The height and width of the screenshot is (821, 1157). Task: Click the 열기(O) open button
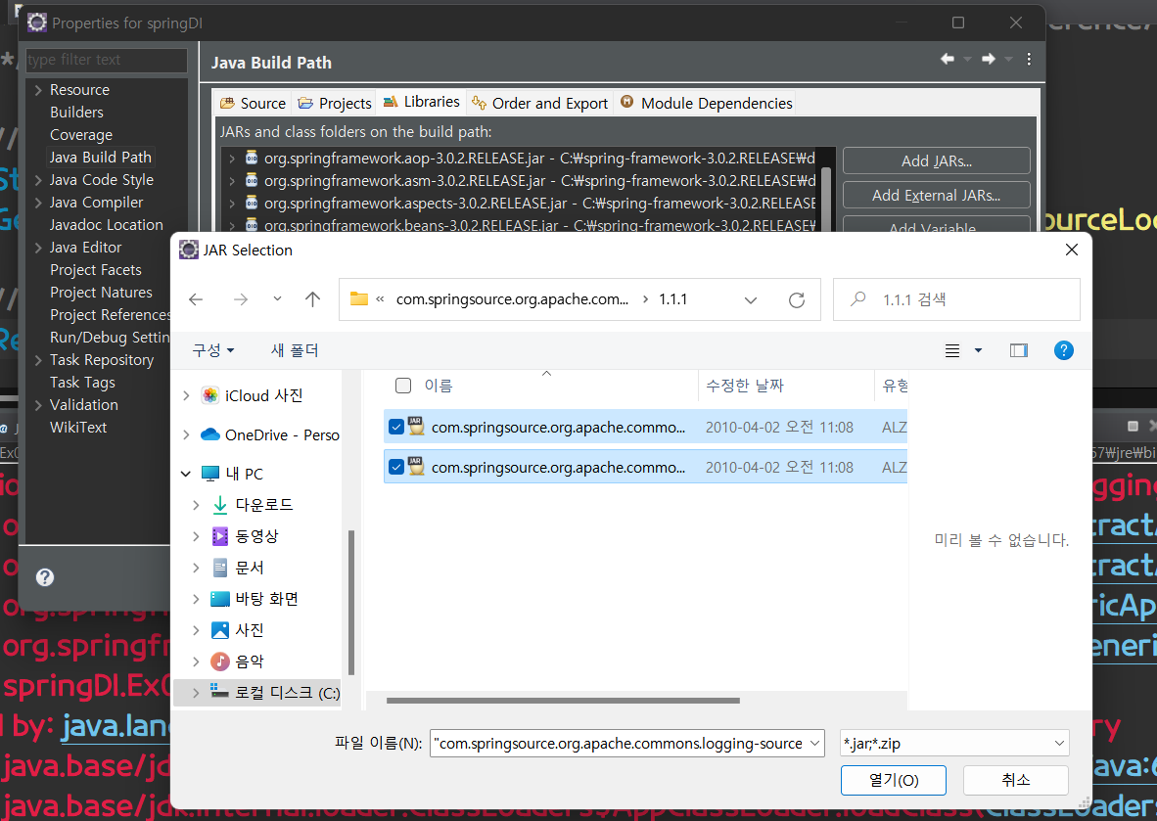pyautogui.click(x=894, y=781)
